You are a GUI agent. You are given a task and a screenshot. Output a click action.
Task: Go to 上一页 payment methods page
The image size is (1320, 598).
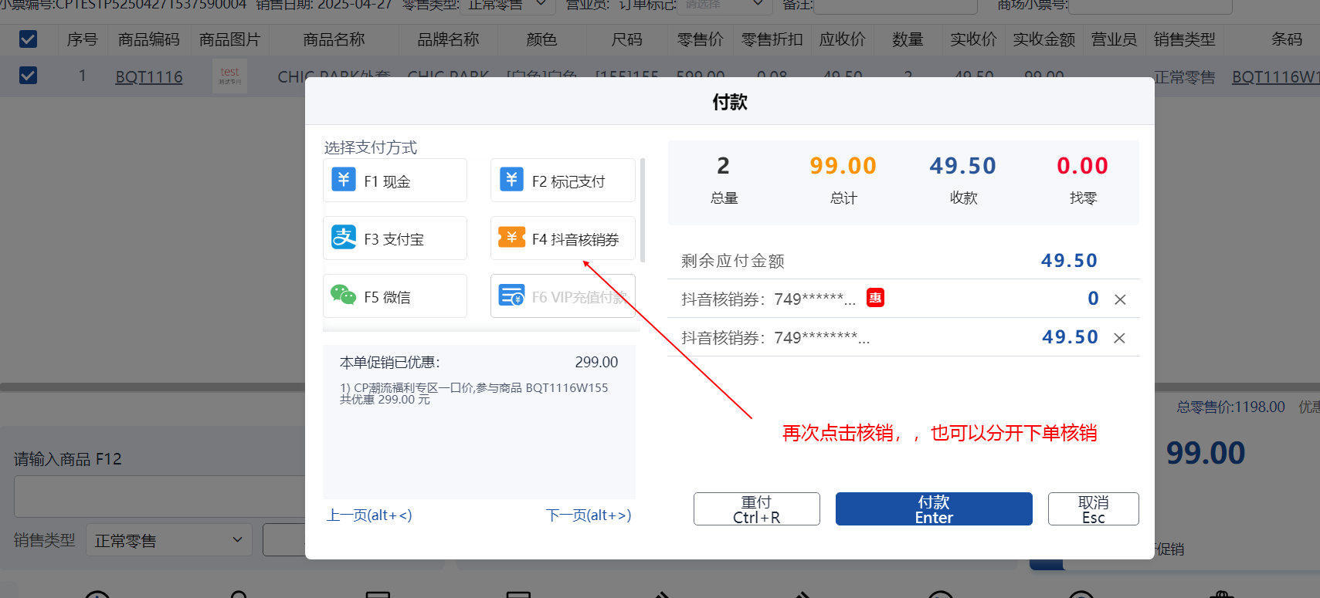coord(369,515)
